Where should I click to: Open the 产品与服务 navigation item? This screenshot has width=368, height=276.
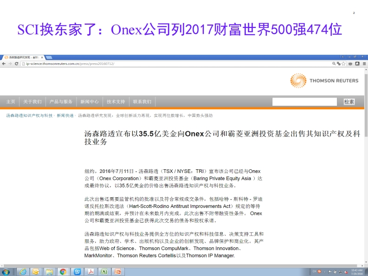[61, 102]
